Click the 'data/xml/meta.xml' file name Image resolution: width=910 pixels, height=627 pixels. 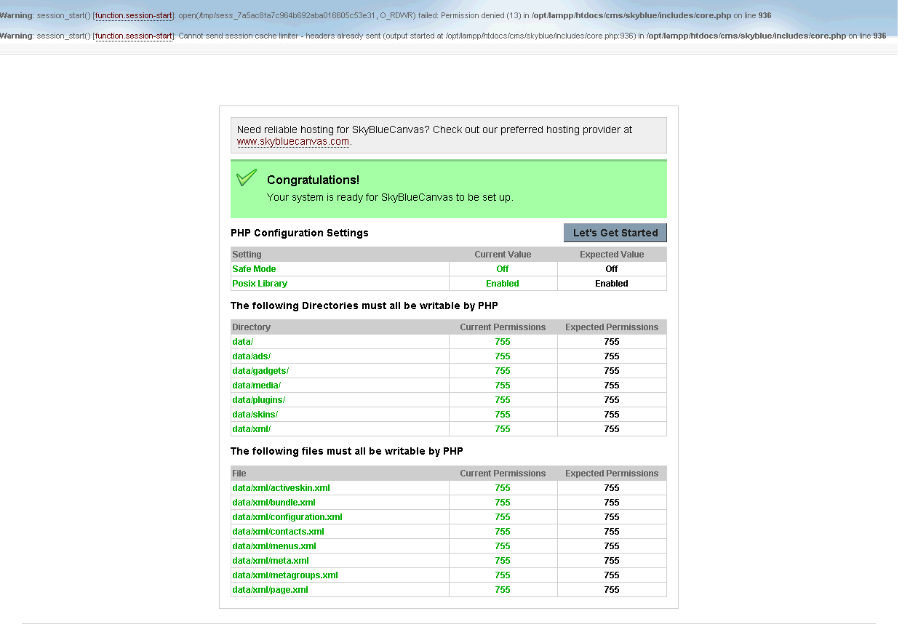pos(271,561)
